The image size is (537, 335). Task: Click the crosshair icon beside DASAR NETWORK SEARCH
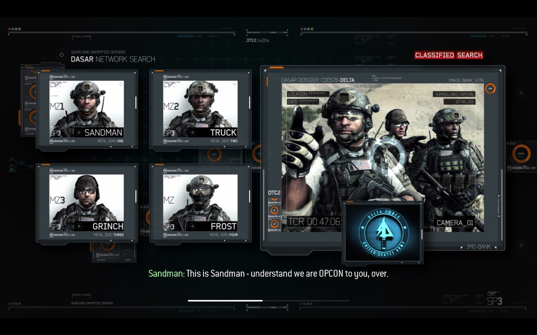62,54
